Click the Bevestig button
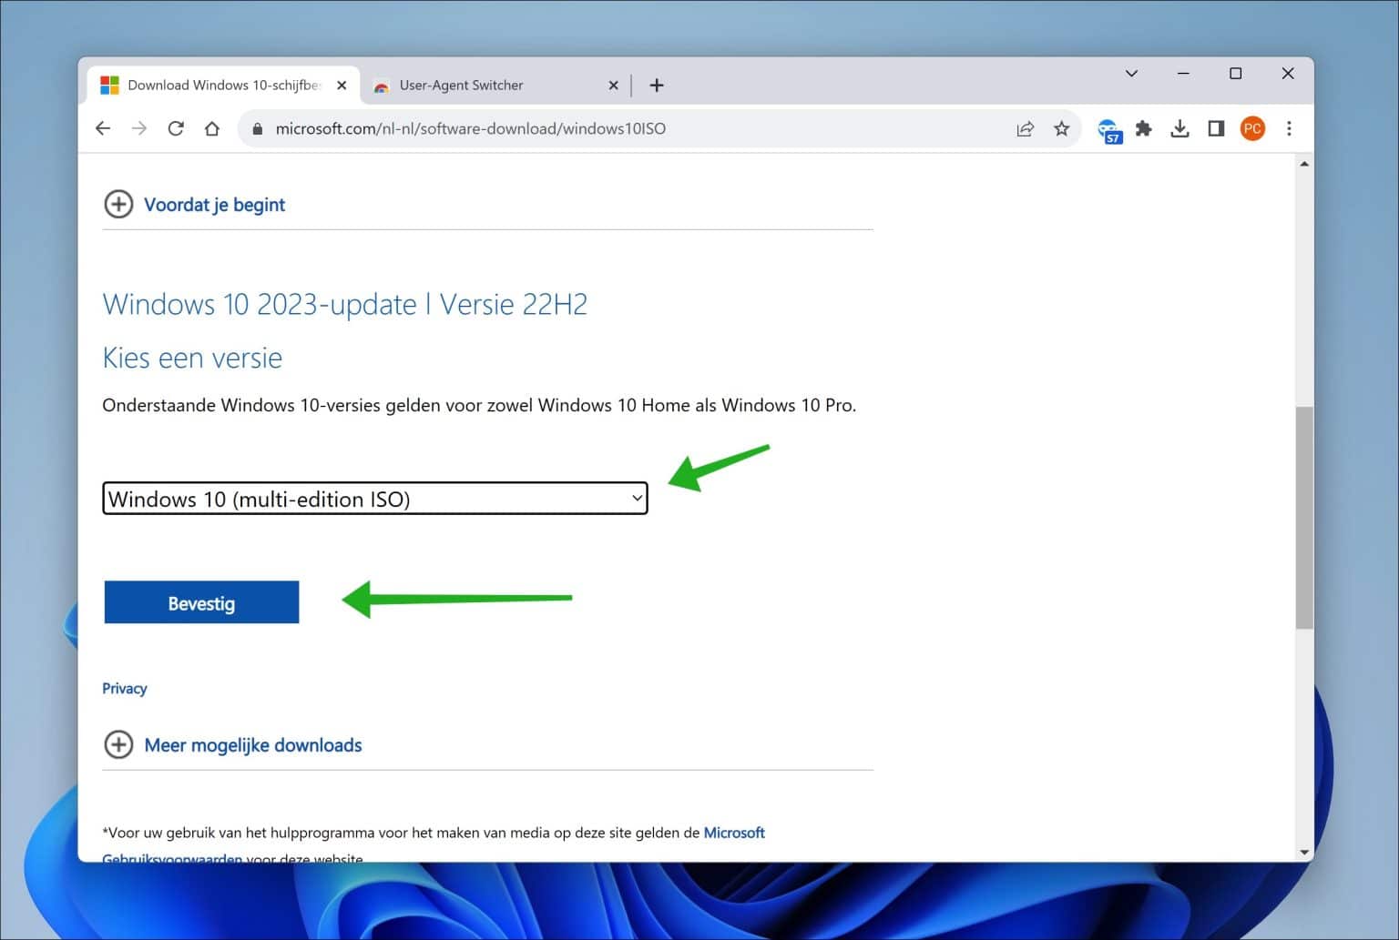This screenshot has height=940, width=1399. (201, 601)
